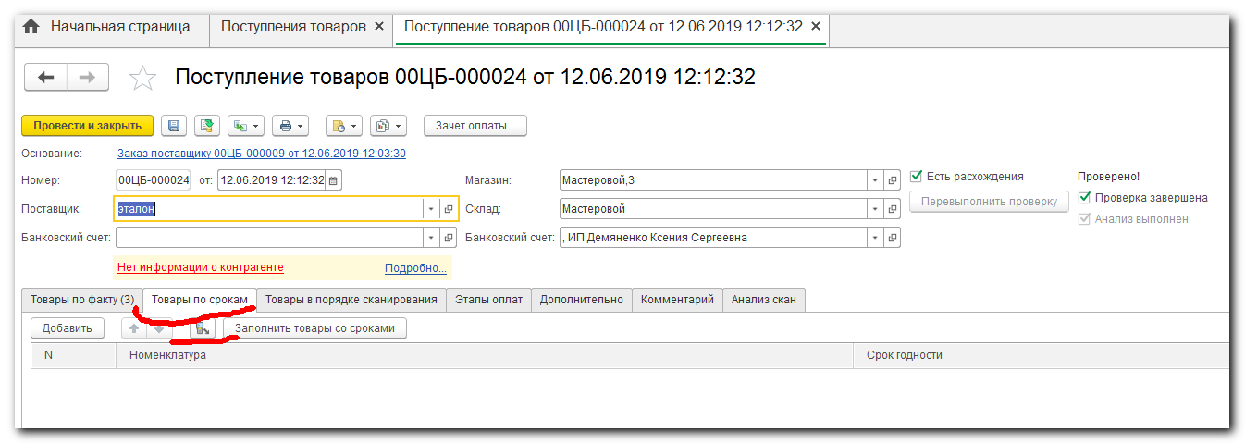Open the Поставщик dropdown arrow

(430, 209)
